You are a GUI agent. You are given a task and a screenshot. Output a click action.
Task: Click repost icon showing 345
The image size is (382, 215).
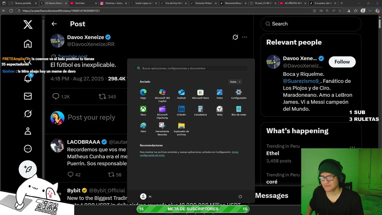tap(102, 96)
